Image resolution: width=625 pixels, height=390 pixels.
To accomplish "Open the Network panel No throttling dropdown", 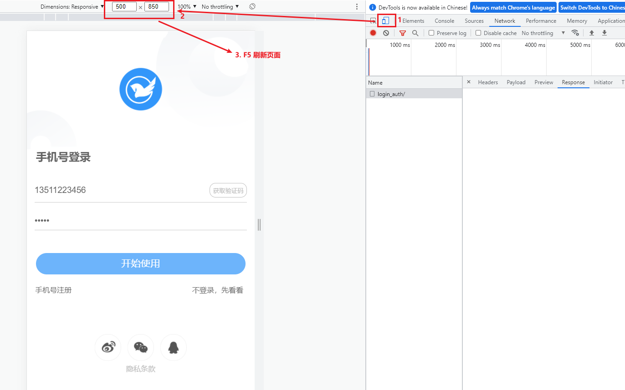I will click(543, 33).
